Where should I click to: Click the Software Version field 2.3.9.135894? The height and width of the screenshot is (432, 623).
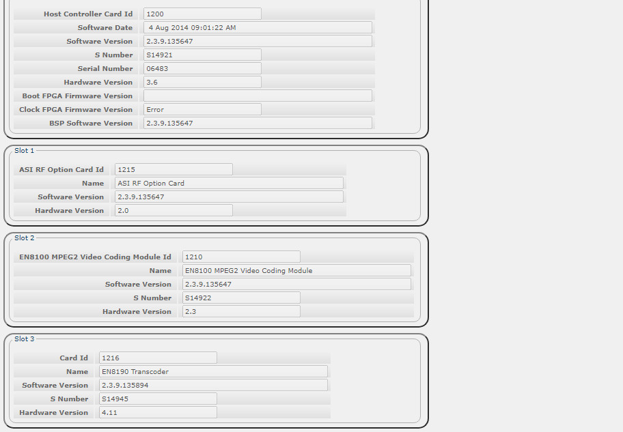click(213, 385)
